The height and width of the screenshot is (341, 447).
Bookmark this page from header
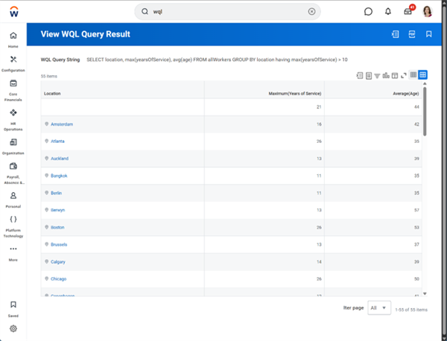(x=429, y=34)
